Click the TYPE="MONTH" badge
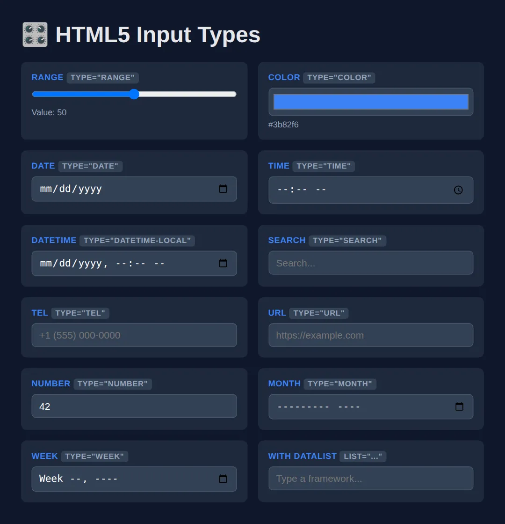 pos(340,384)
